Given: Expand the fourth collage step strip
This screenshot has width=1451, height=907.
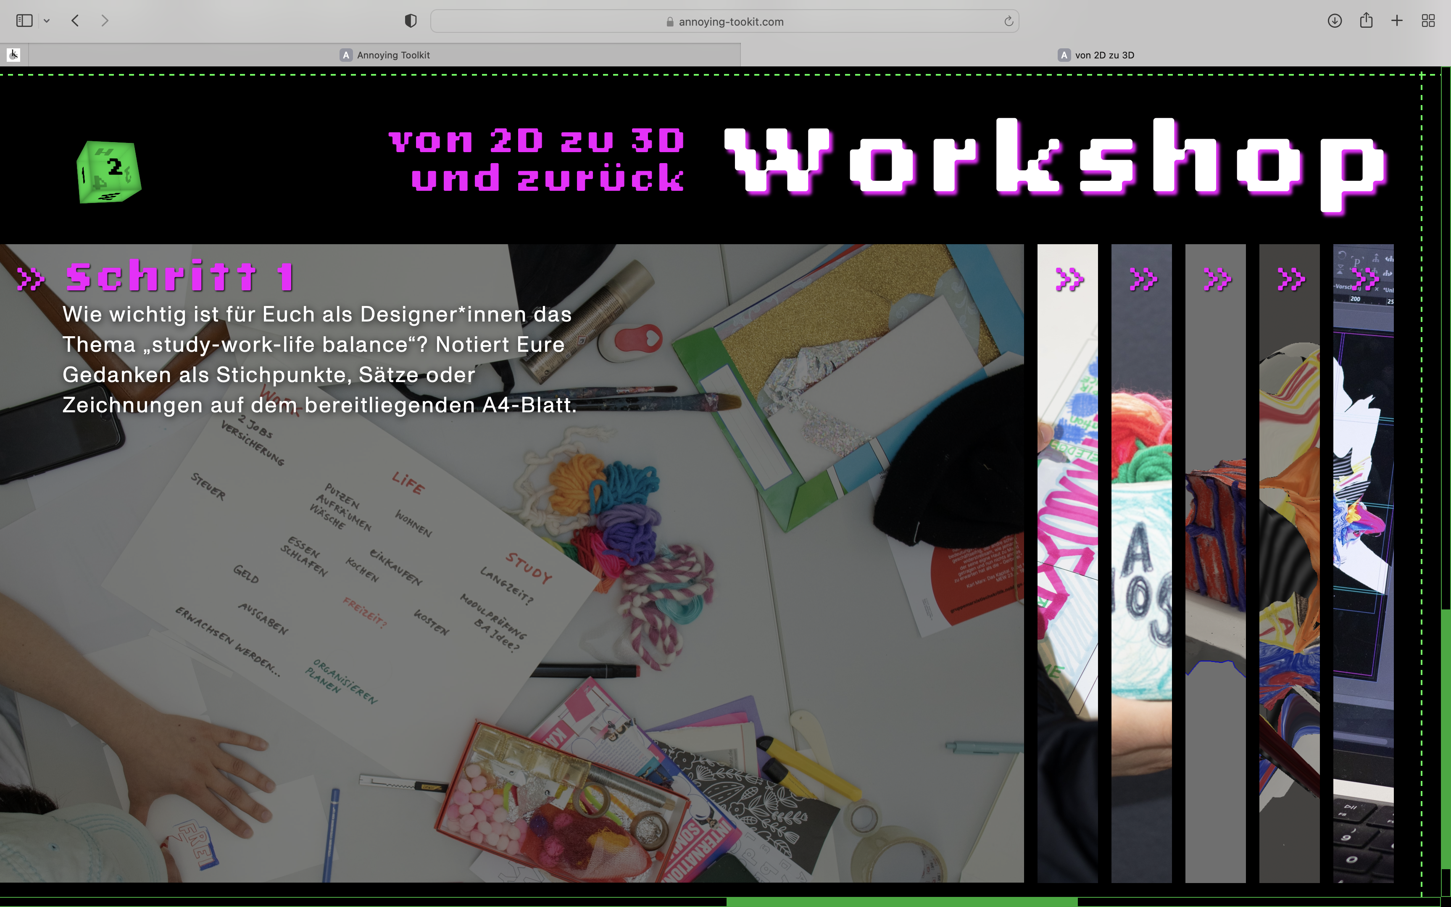Looking at the screenshot, I should point(1289,563).
